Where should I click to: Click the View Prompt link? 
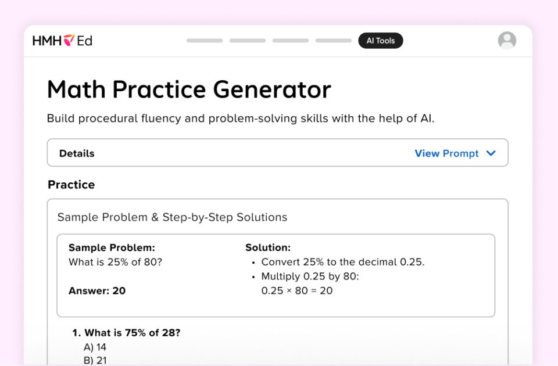pos(446,153)
